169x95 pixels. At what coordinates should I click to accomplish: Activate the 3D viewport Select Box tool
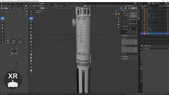coord(31,12)
